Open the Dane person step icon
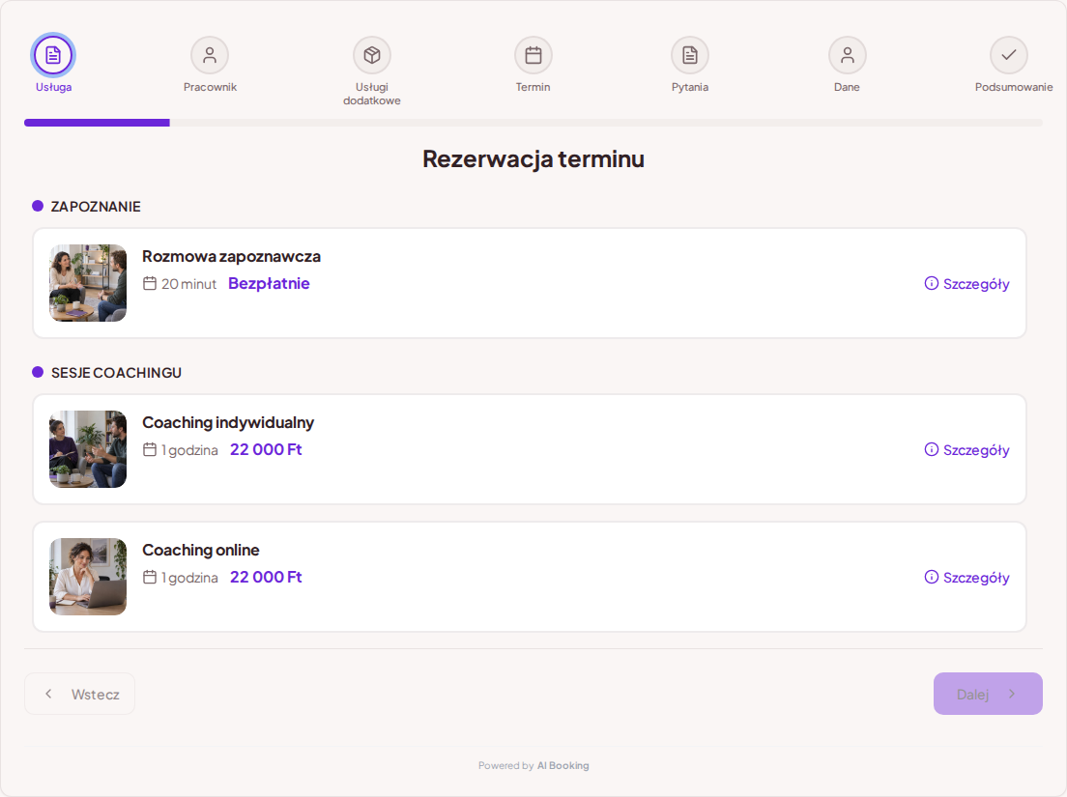This screenshot has height=797, width=1067. pyautogui.click(x=848, y=55)
